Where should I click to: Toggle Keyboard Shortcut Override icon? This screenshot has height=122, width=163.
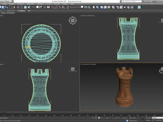coord(48,7)
